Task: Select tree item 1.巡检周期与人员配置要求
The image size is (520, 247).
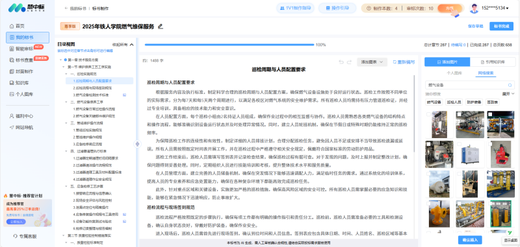Action: click(x=99, y=80)
